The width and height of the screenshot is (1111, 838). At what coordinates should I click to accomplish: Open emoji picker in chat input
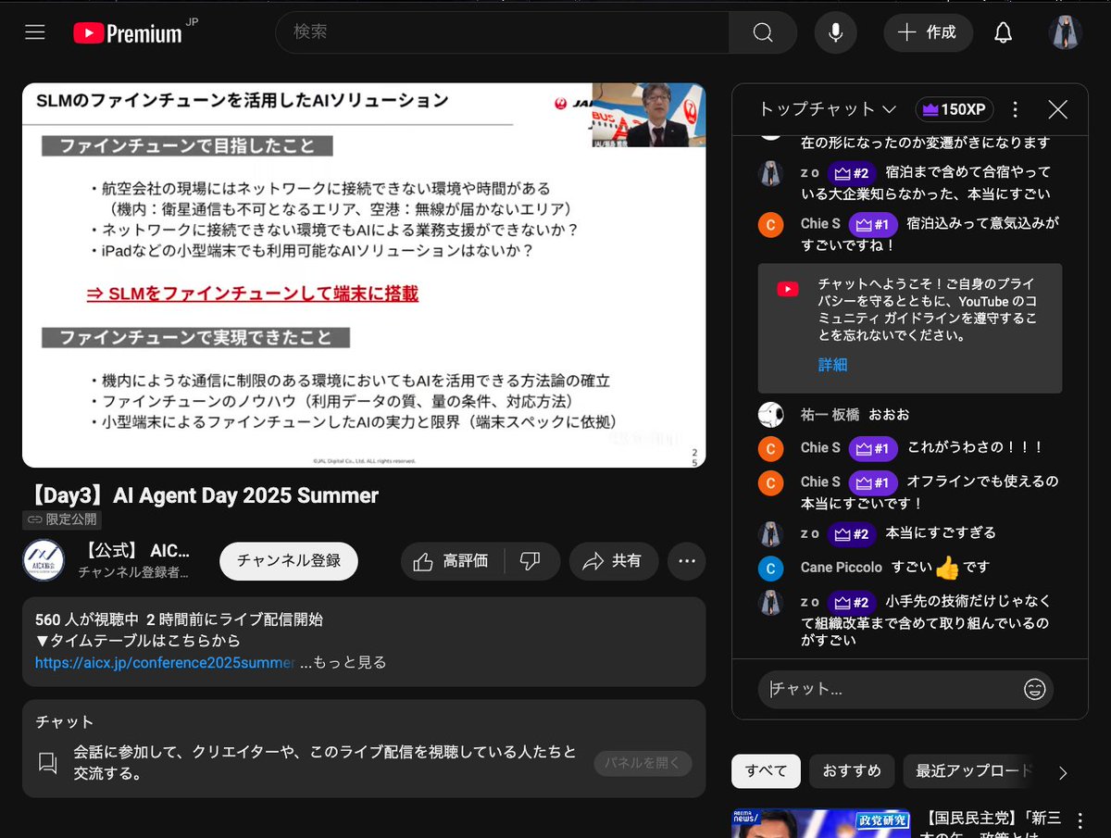[x=1034, y=689]
